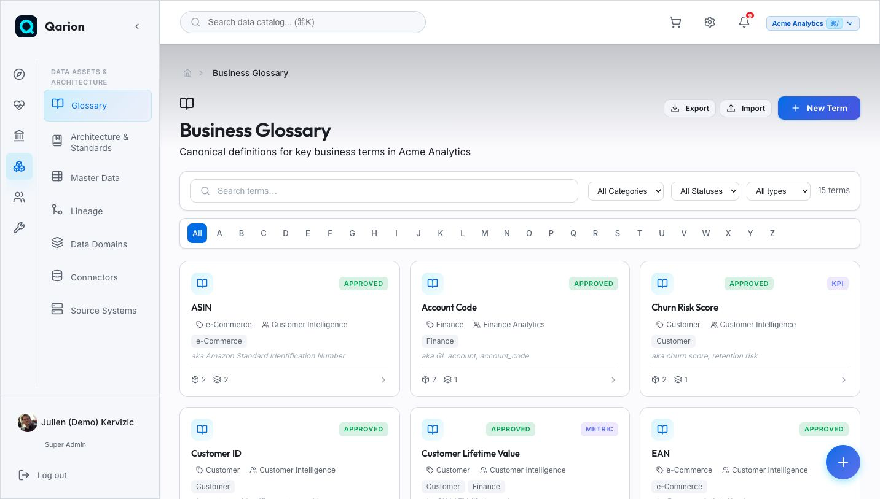Click the Qarion logo icon

click(26, 26)
